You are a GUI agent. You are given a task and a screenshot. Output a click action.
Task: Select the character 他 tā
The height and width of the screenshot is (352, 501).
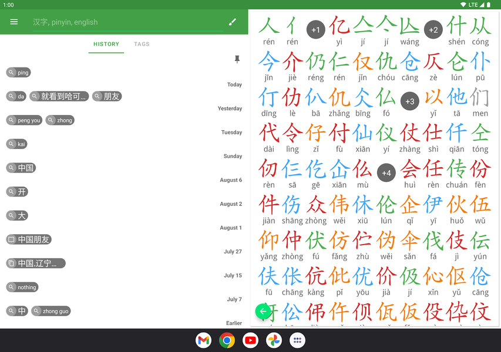click(456, 98)
